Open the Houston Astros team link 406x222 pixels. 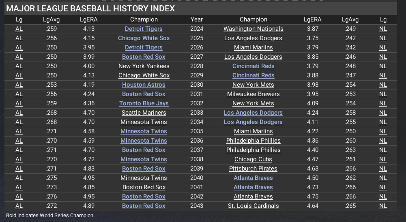(144, 85)
